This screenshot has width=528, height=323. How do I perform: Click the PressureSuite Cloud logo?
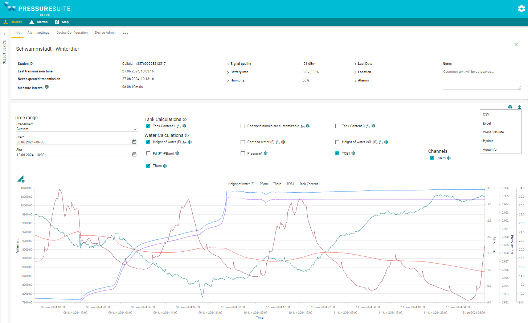click(37, 9)
